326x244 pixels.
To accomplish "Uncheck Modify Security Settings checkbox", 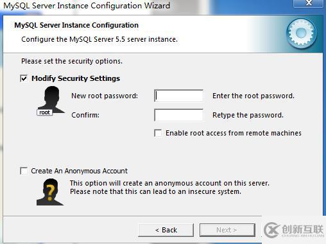I will point(24,78).
